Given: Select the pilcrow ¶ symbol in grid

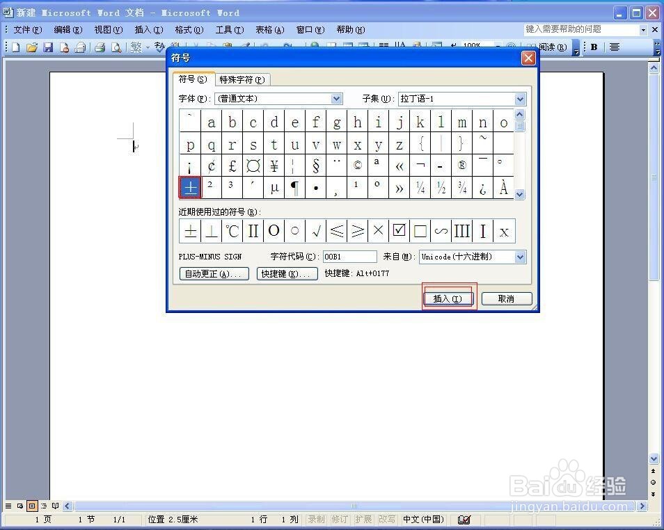Looking at the screenshot, I should 294,188.
